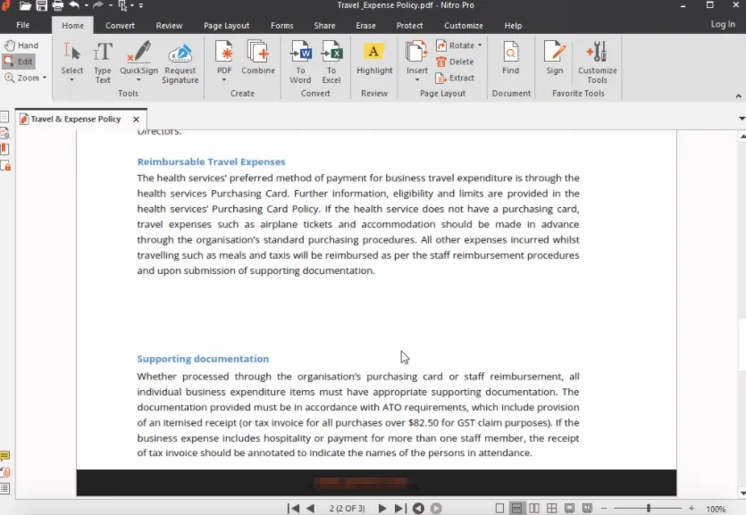Open the Security panel lock icon
The height and width of the screenshot is (515, 746).
(x=5, y=165)
